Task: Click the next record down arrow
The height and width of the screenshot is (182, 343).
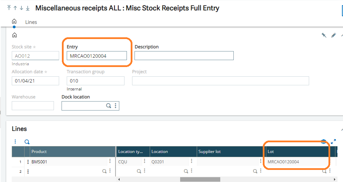Action: coord(21,8)
